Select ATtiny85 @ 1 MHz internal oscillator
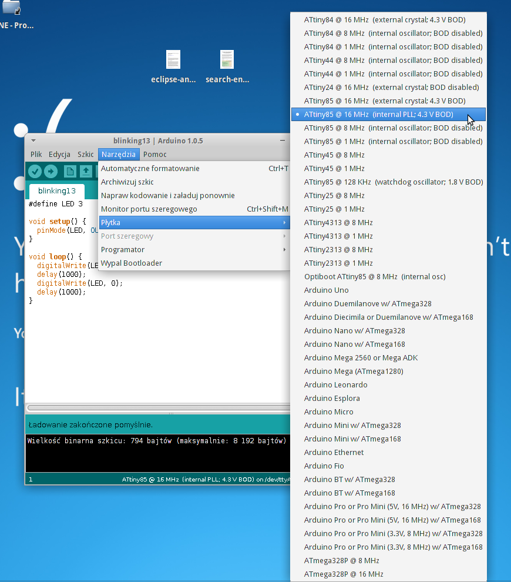Viewport: 511px width, 582px height. click(x=389, y=142)
